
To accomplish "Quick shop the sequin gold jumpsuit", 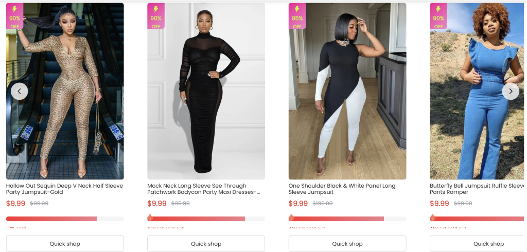I will (x=65, y=244).
